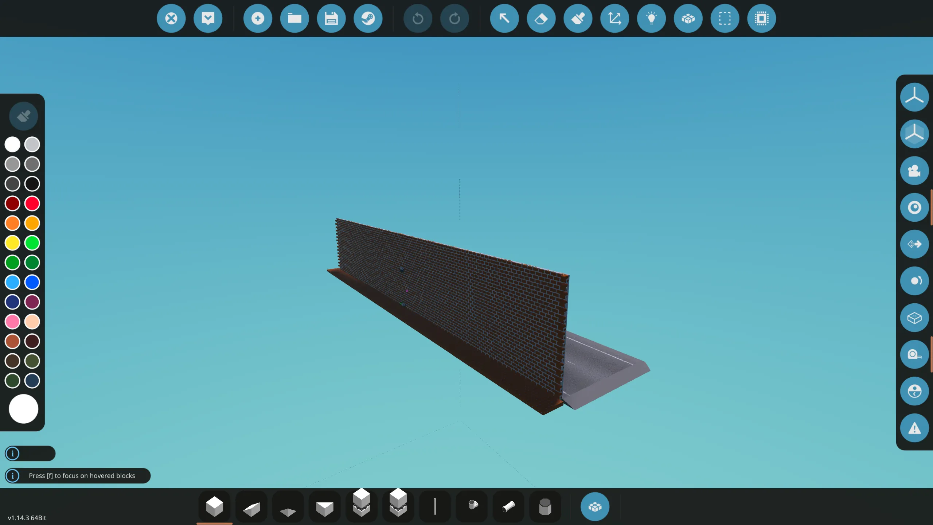Open the block inventory button in the bottom bar
This screenshot has width=933, height=525.
(595, 507)
